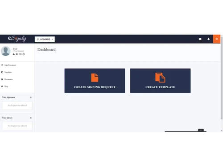Click CREATE TEMPLATE button
This screenshot has height=167, width=223.
click(x=160, y=81)
